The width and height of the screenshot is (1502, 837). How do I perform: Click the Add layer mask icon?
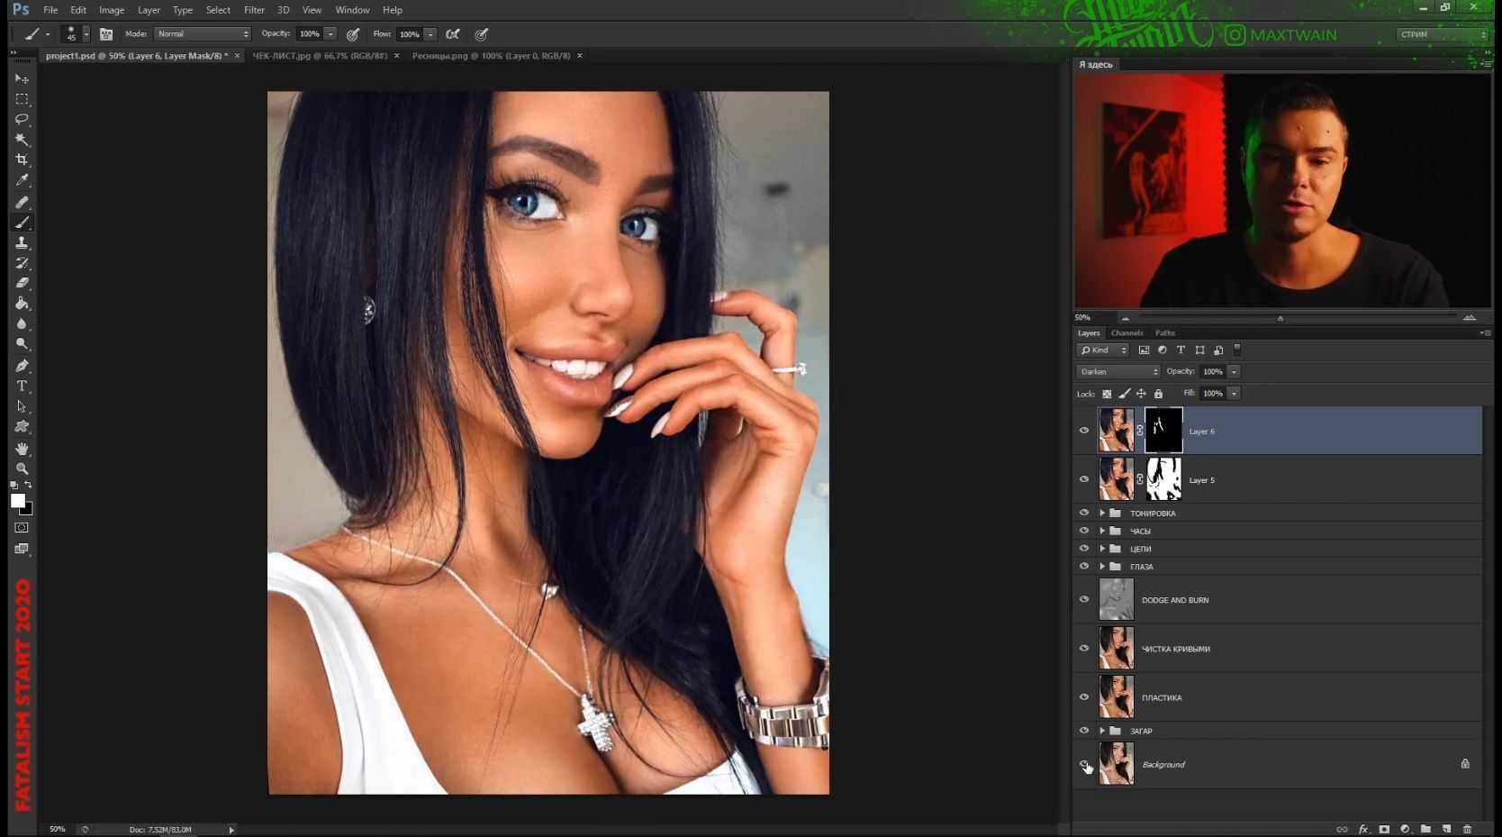1384,829
